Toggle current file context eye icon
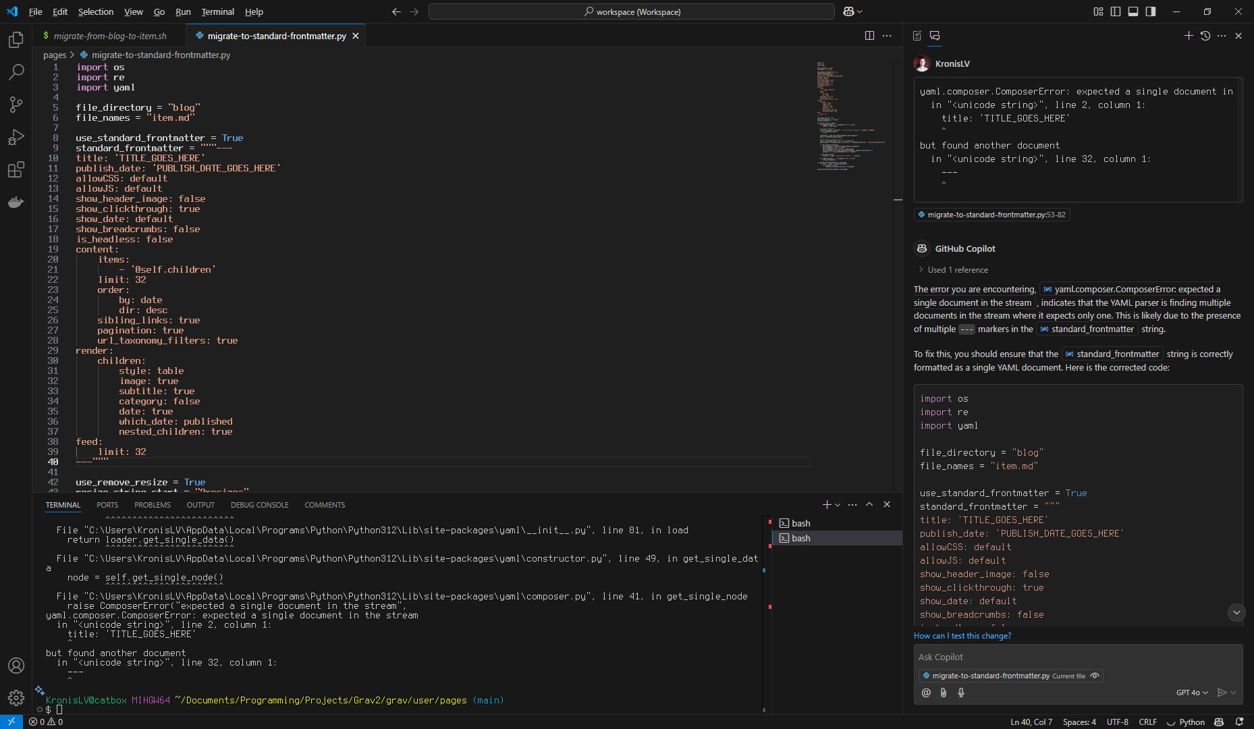 coord(1095,676)
